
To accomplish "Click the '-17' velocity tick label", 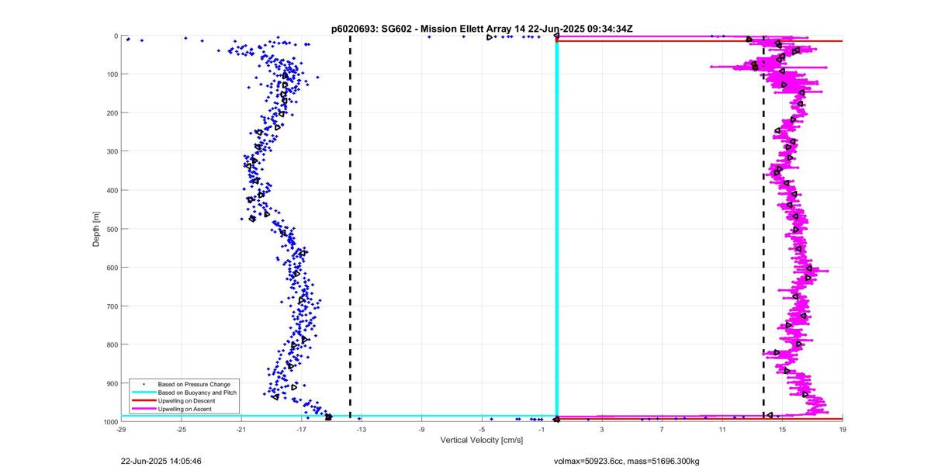I will [301, 429].
